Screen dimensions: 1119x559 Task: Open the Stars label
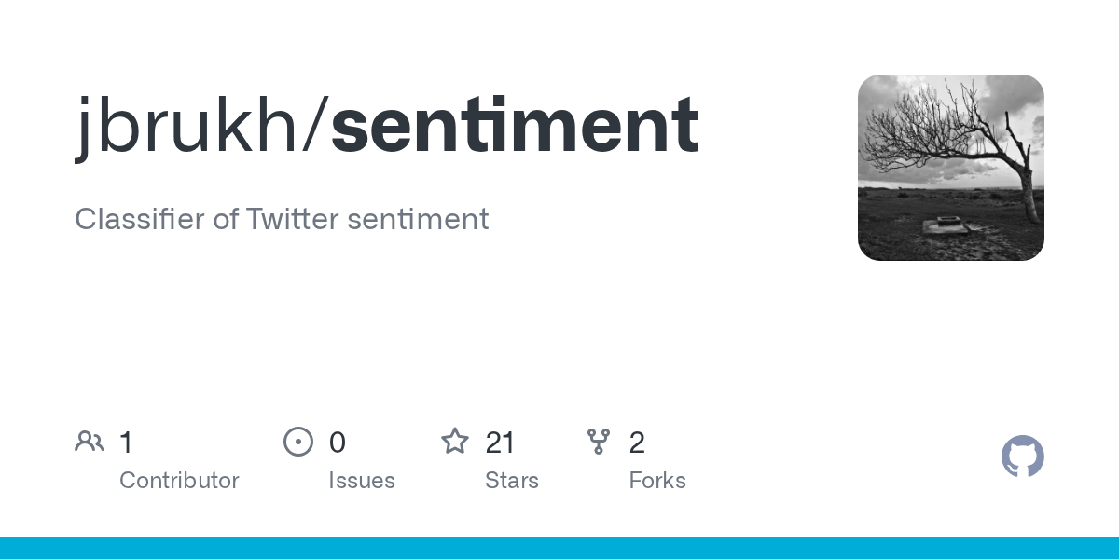point(512,481)
